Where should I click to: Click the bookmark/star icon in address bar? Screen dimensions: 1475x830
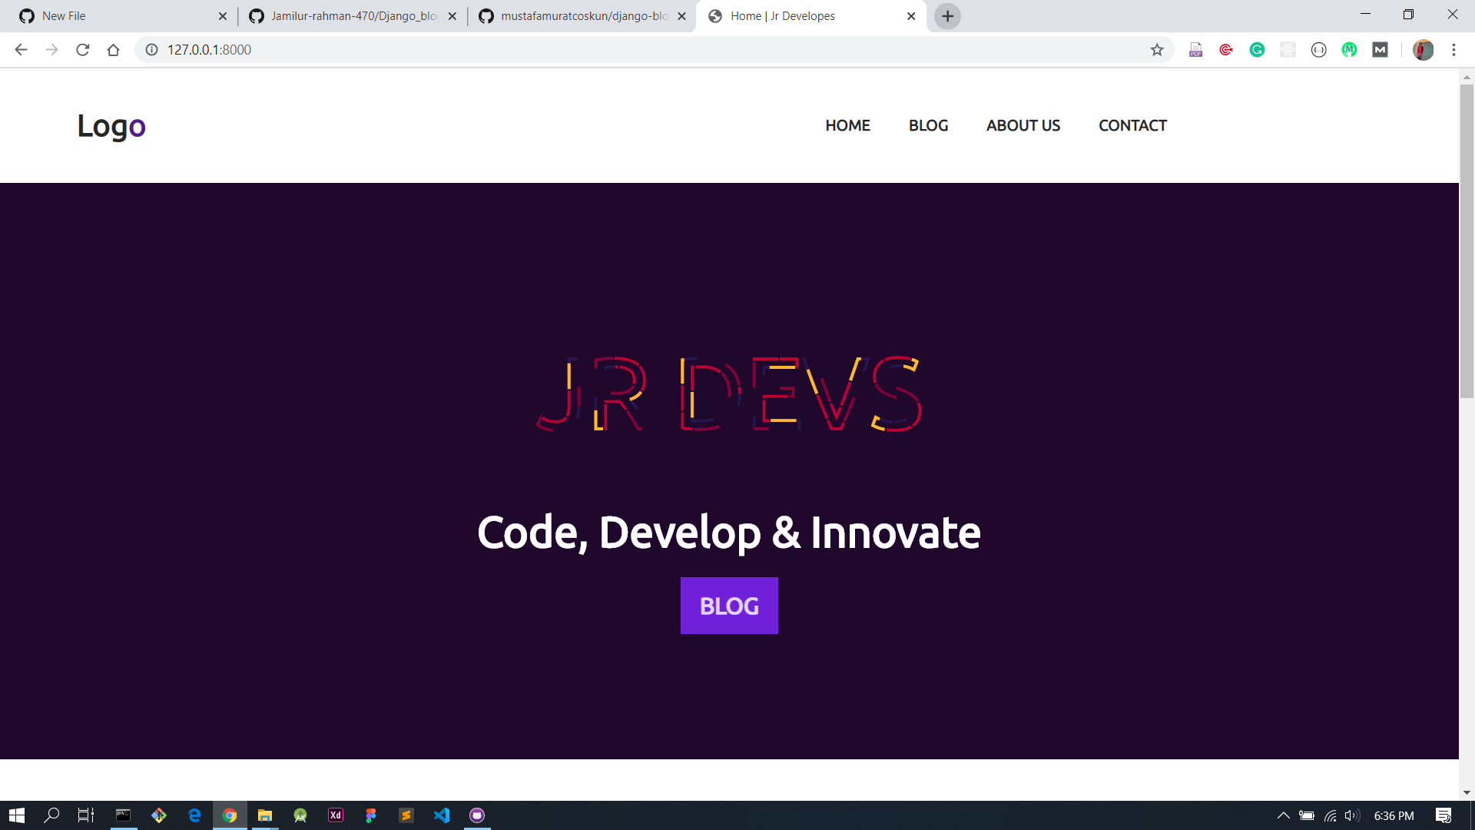1156,50
